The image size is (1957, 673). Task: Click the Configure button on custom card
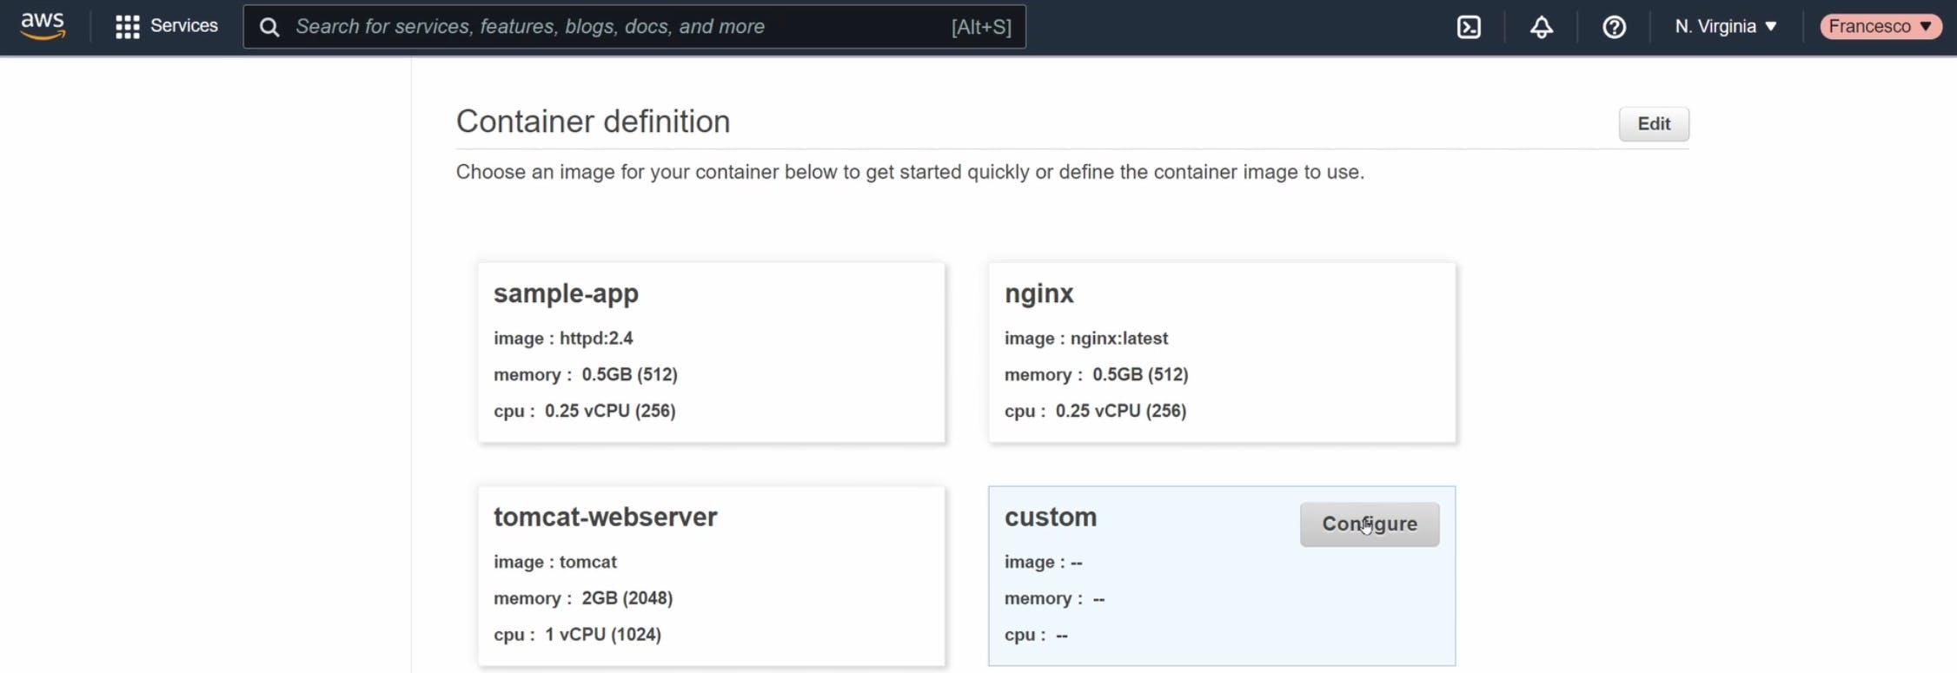click(1370, 525)
